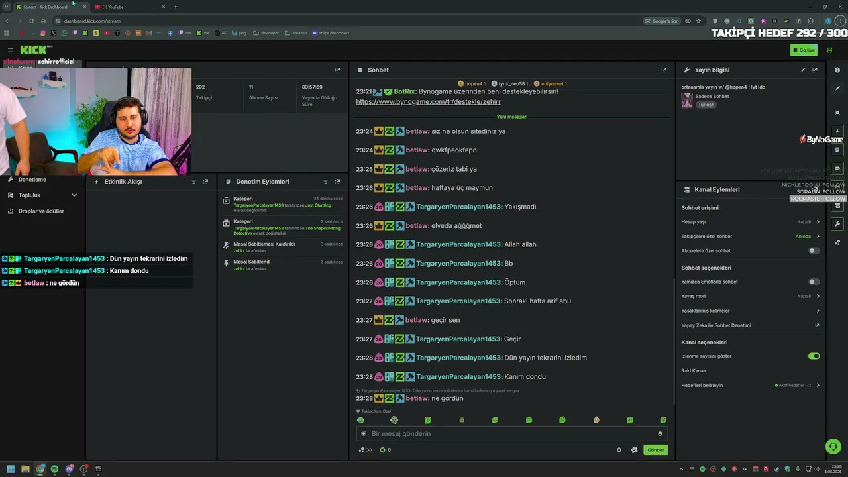
Task: Pop out the session stats panel
Action: click(337, 70)
